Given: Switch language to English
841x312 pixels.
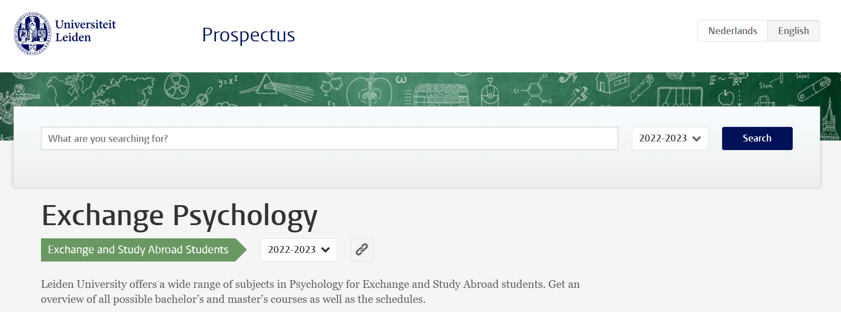Looking at the screenshot, I should [794, 31].
